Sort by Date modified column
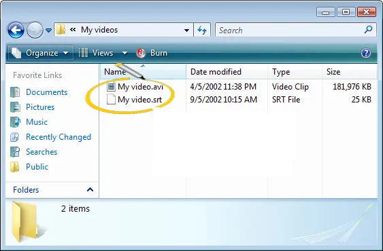Image resolution: width=383 pixels, height=251 pixels. [227, 72]
